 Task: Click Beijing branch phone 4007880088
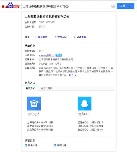(47, 126)
